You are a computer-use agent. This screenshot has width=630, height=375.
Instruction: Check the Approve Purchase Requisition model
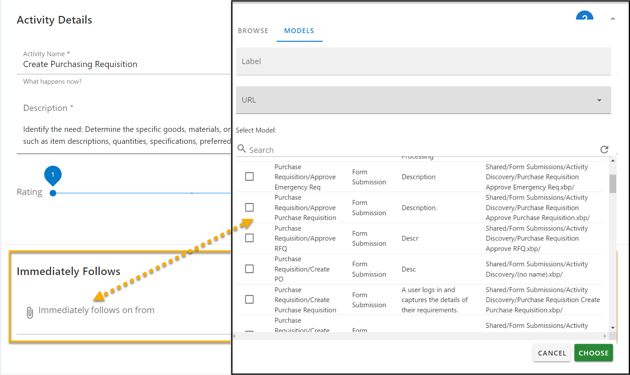coord(249,207)
